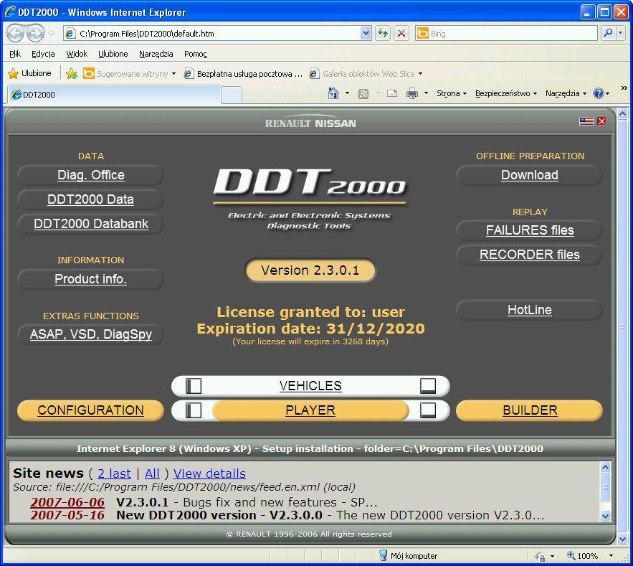The height and width of the screenshot is (566, 633).
Task: Open Diag. Office link
Action: pos(91,175)
